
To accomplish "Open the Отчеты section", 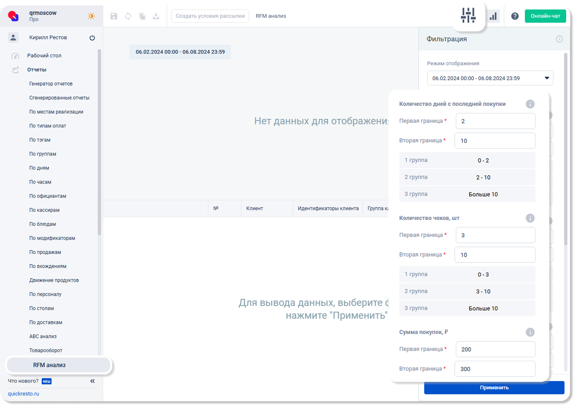I will pyautogui.click(x=37, y=70).
